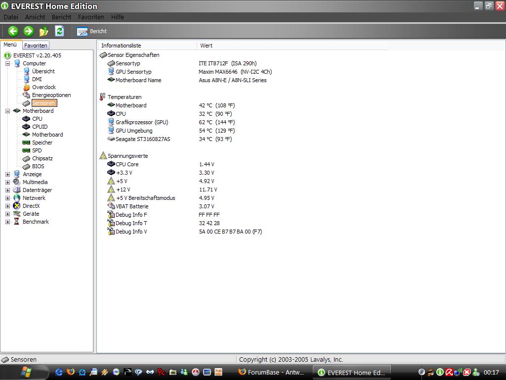Click the Netzwerk globe icon
Screen dimensions: 506x380
point(17,198)
